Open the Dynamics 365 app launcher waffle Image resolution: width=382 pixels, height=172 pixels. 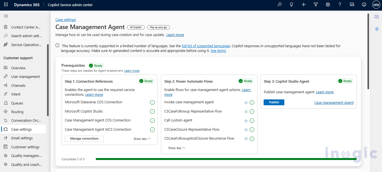coord(6,5)
